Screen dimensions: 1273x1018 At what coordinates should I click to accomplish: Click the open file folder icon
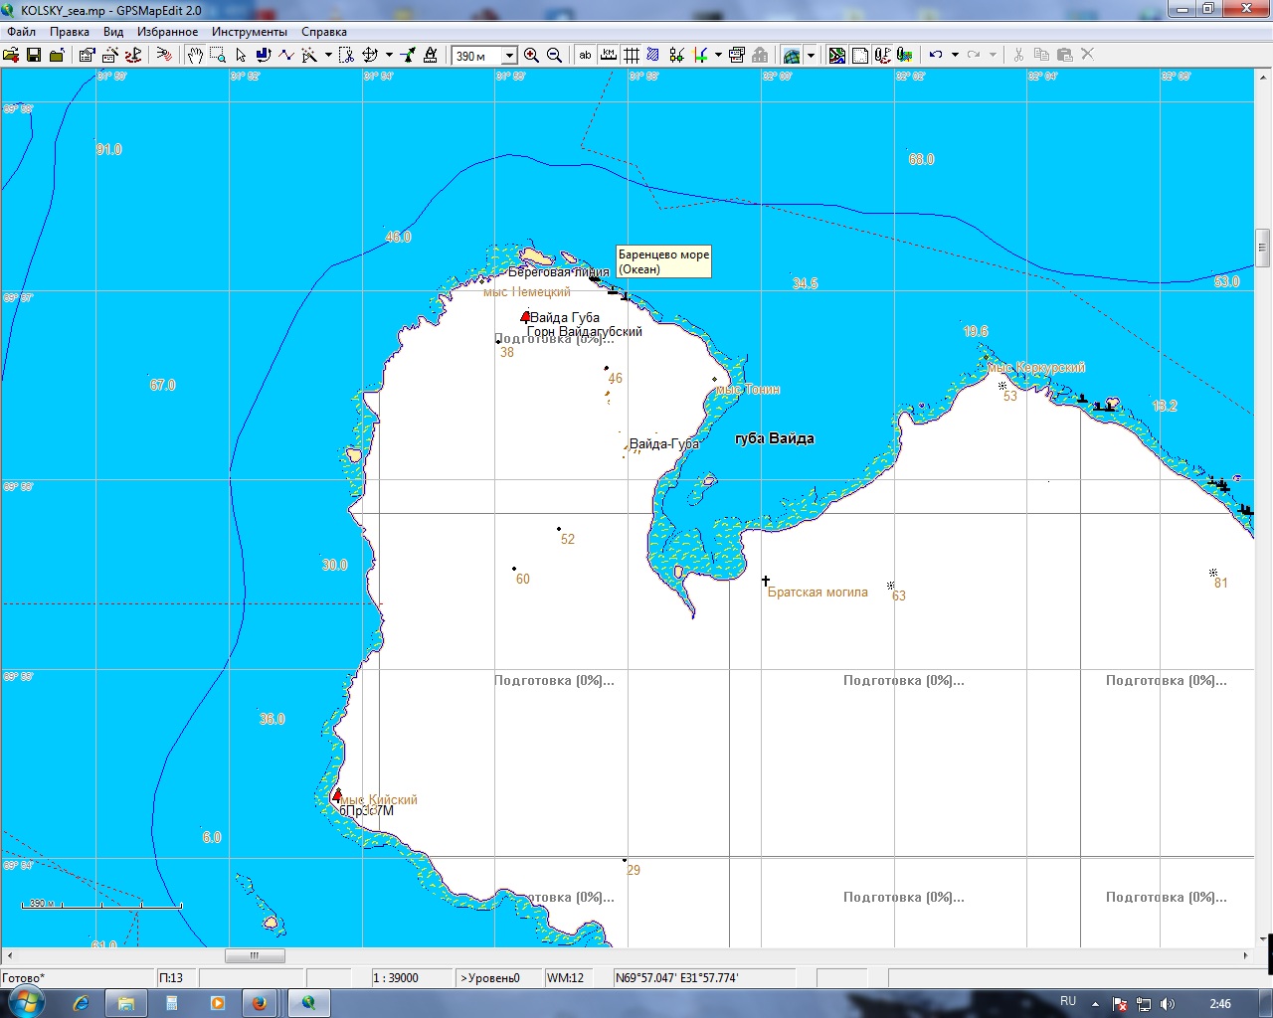coord(11,56)
